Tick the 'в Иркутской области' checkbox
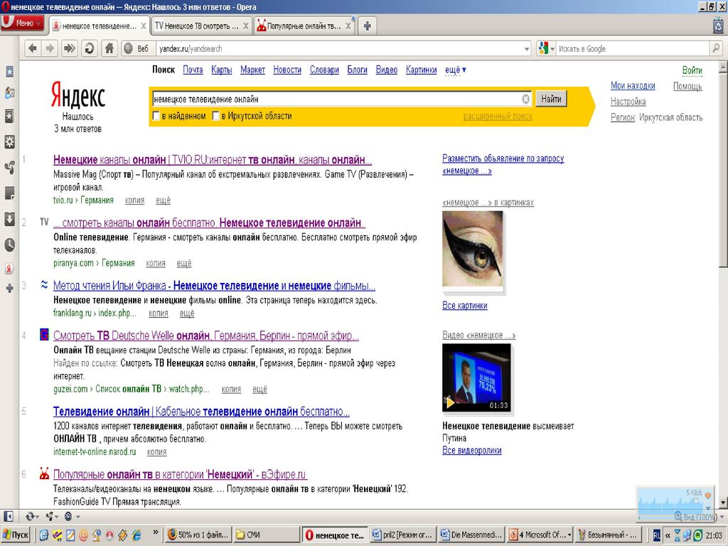This screenshot has height=546, width=728. pos(216,116)
